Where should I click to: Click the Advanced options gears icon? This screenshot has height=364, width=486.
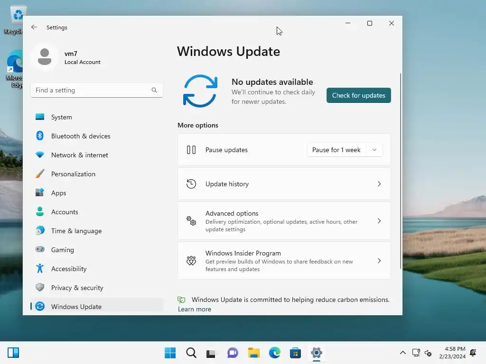pyautogui.click(x=191, y=221)
